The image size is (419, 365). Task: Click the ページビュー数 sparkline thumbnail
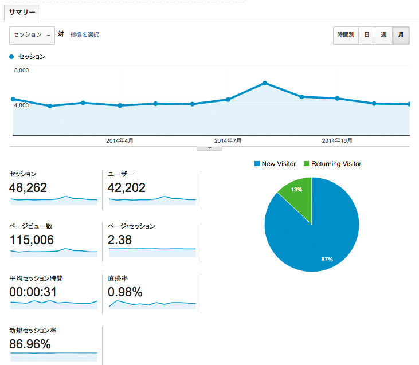coord(54,253)
